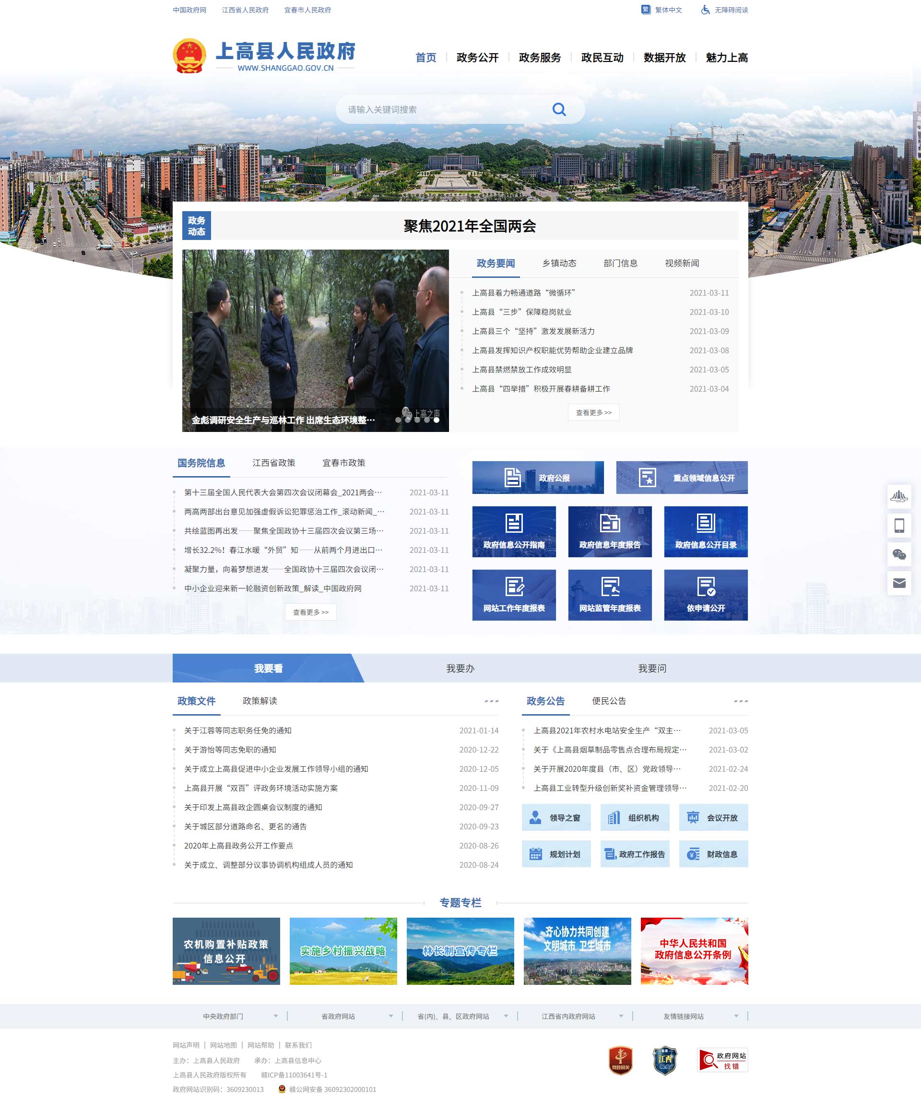This screenshot has width=921, height=1113.
Task: Open the 政府公报 tile
Action: coord(538,478)
